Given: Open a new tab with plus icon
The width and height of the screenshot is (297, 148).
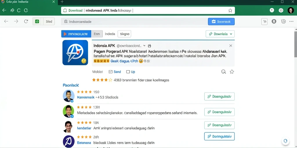Looking at the screenshot, I should 62,2.
